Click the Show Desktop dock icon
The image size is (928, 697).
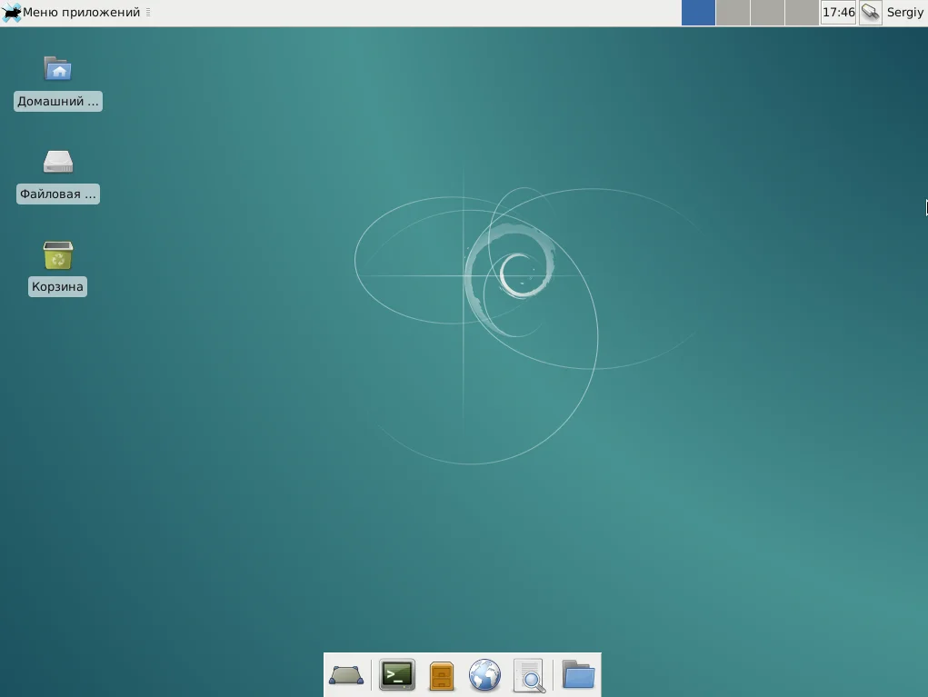(x=346, y=675)
